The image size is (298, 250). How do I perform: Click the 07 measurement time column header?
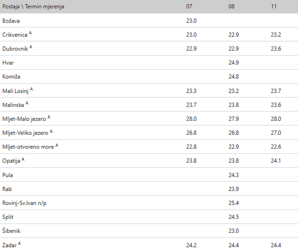point(189,6)
